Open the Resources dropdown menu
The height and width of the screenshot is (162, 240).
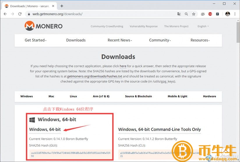(x=200, y=40)
